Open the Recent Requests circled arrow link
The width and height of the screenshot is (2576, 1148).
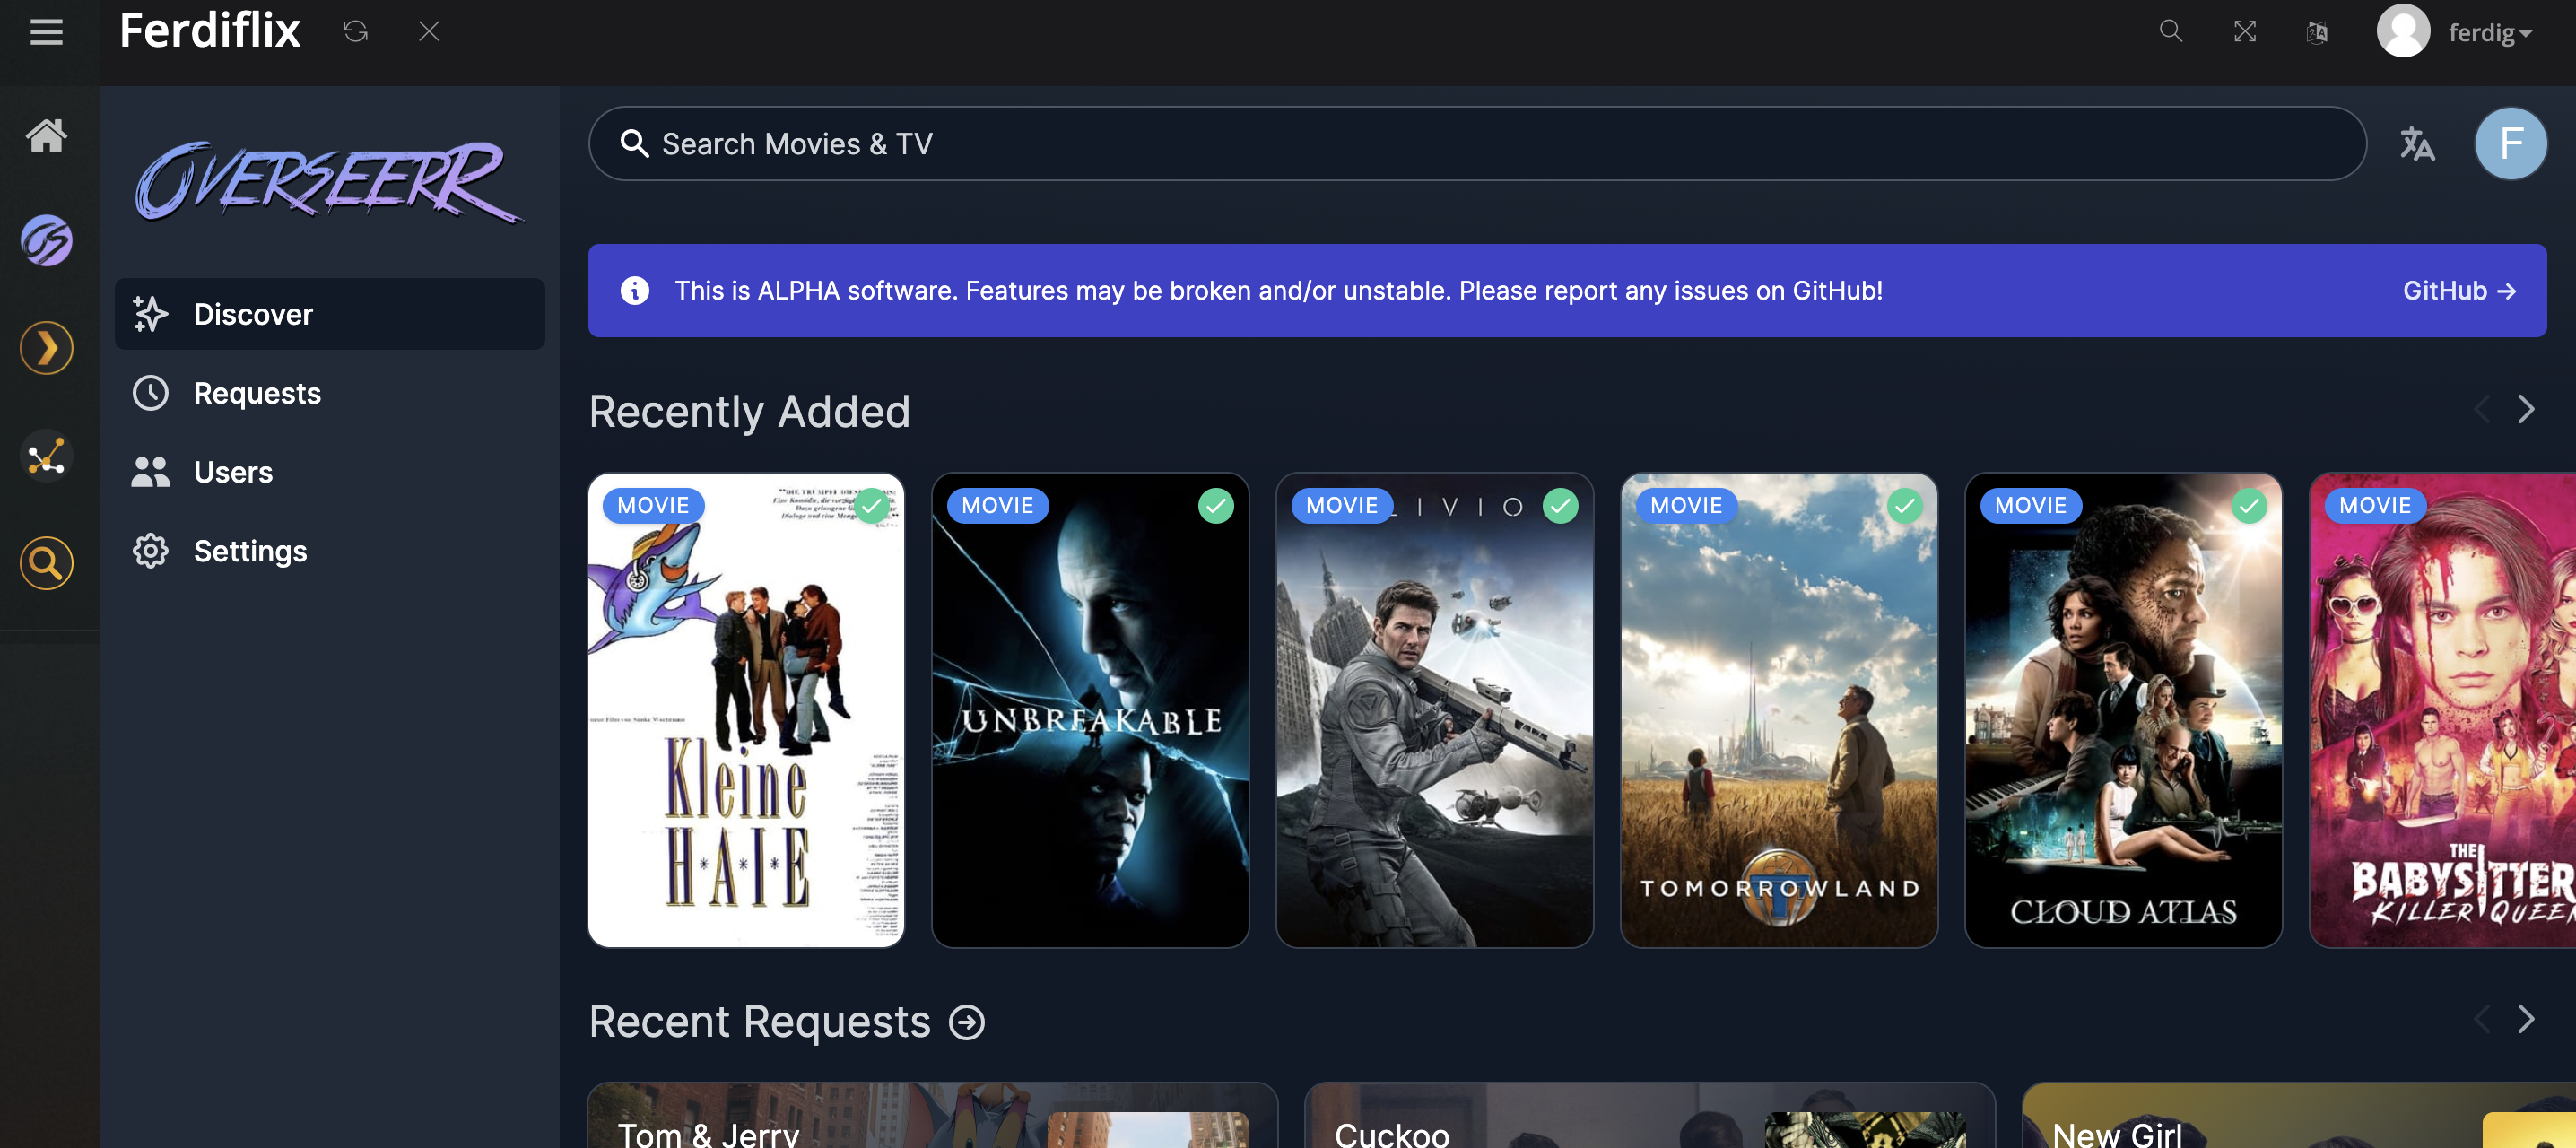967,1022
